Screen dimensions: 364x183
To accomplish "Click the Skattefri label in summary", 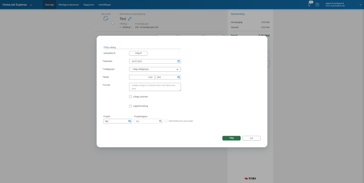I will 235,27.
